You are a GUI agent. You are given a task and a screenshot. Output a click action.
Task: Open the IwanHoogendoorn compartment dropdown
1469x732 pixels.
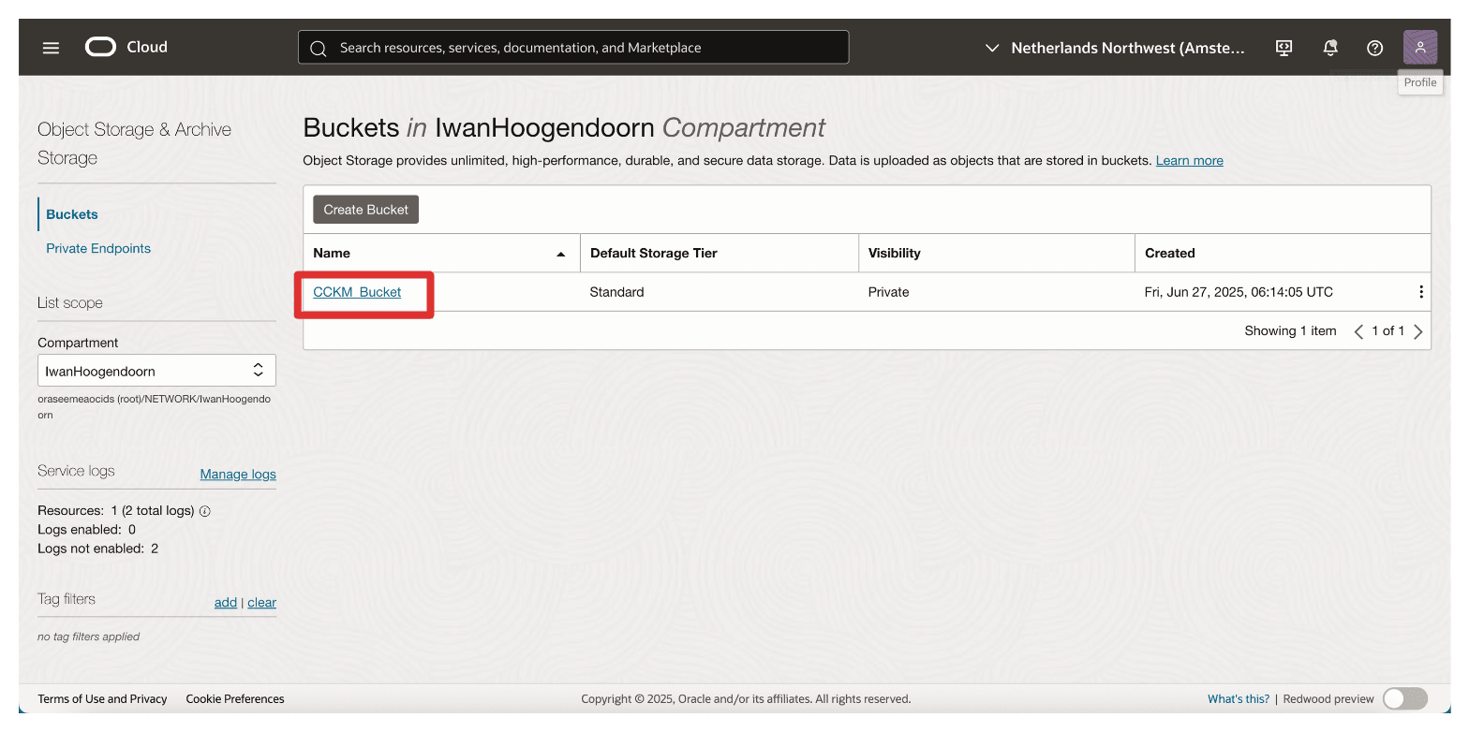156,371
